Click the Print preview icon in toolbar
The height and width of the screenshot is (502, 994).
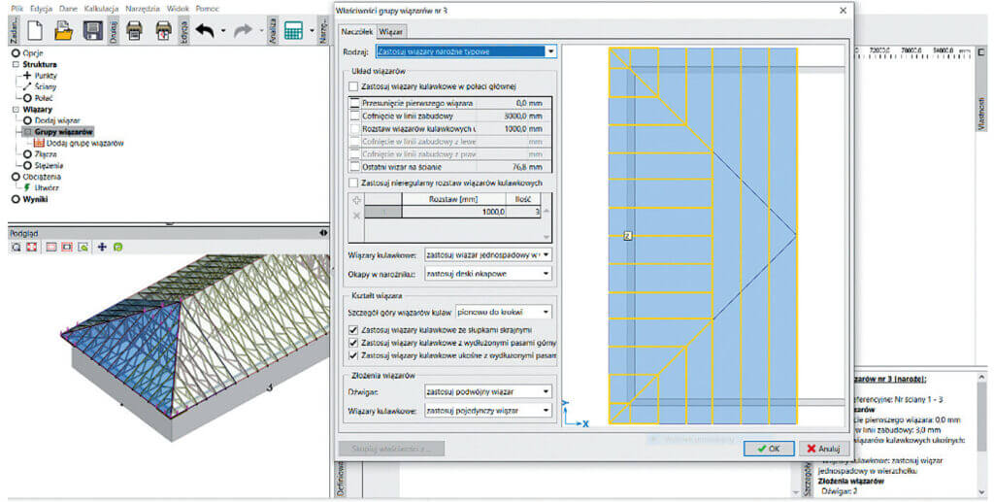[163, 30]
